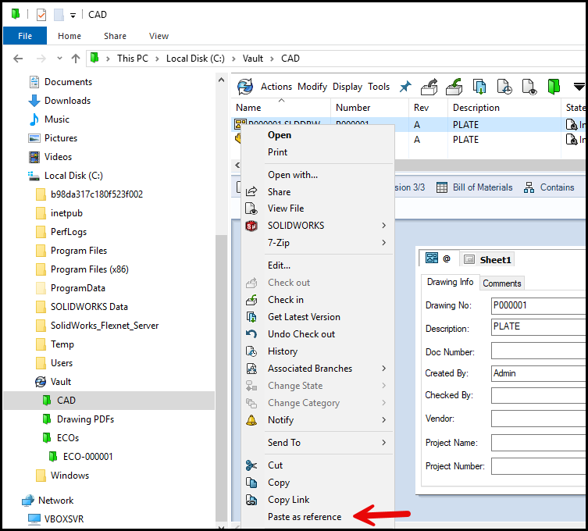This screenshot has width=588, height=531.
Task: Click the pin toolbar icon
Action: click(x=405, y=87)
